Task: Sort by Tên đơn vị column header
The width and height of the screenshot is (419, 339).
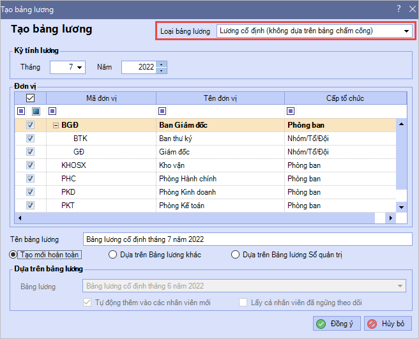Action: [x=220, y=98]
